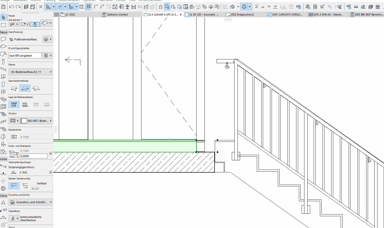
Task: Open the [003 BRI BGF Berechn... tab
Action: tap(367, 15)
